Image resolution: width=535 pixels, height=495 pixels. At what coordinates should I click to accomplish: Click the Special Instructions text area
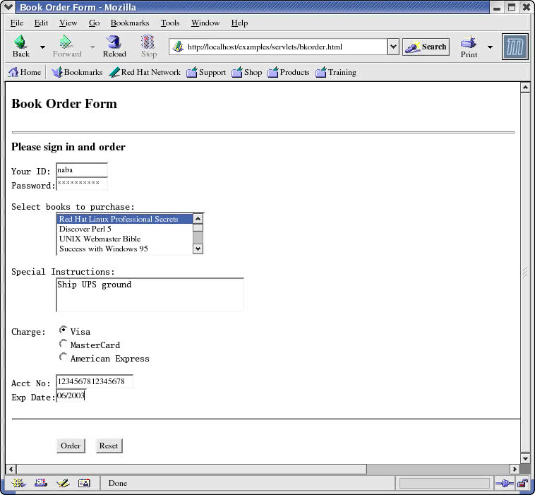click(x=150, y=294)
